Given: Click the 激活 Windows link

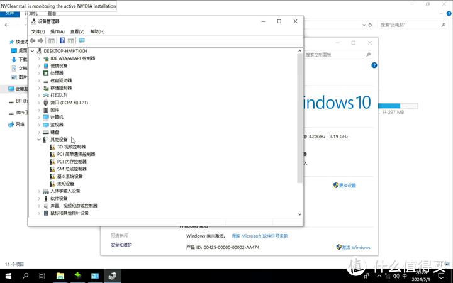Looking at the screenshot, I should (355, 247).
